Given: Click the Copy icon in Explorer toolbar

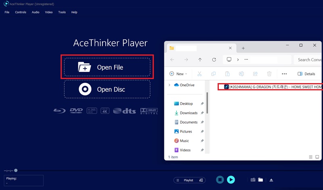Looking at the screenshot, I should click(x=214, y=74).
